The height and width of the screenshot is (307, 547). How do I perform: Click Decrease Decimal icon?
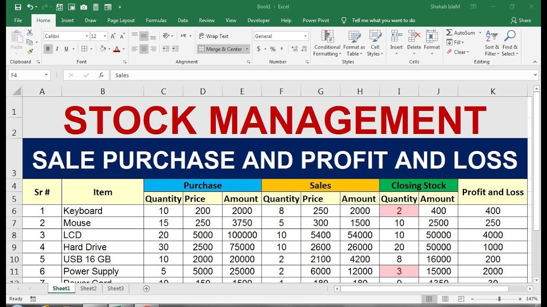tap(304, 49)
